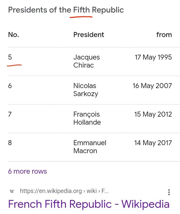The image size is (180, 214).
Task: Open French Fifth Republic Wikipedia link
Action: point(89,204)
